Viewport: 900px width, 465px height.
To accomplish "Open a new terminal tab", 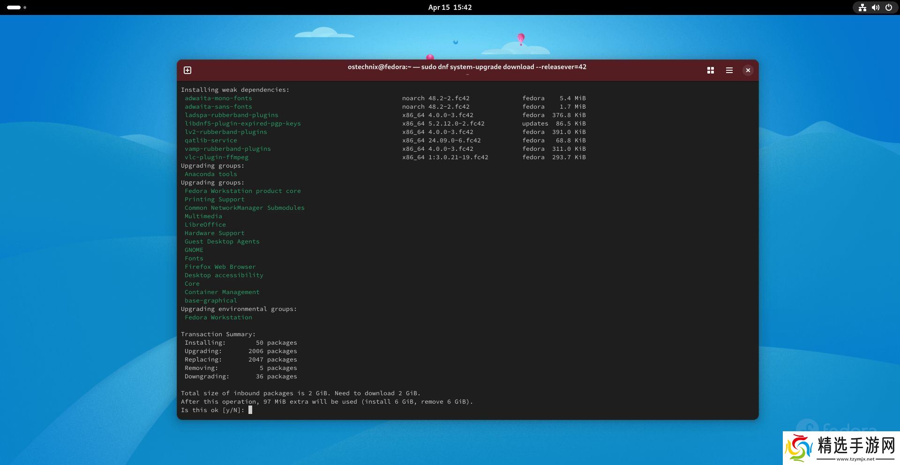I will point(187,70).
